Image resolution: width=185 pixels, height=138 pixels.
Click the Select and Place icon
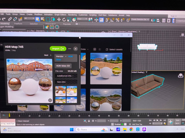coord(74,20)
